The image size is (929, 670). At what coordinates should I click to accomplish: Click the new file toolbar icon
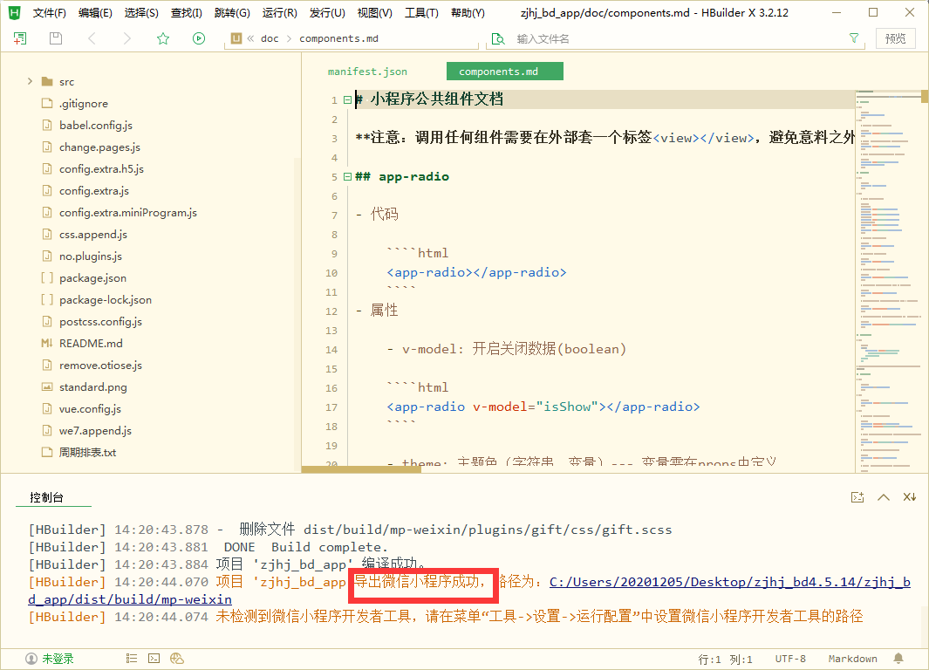[19, 38]
